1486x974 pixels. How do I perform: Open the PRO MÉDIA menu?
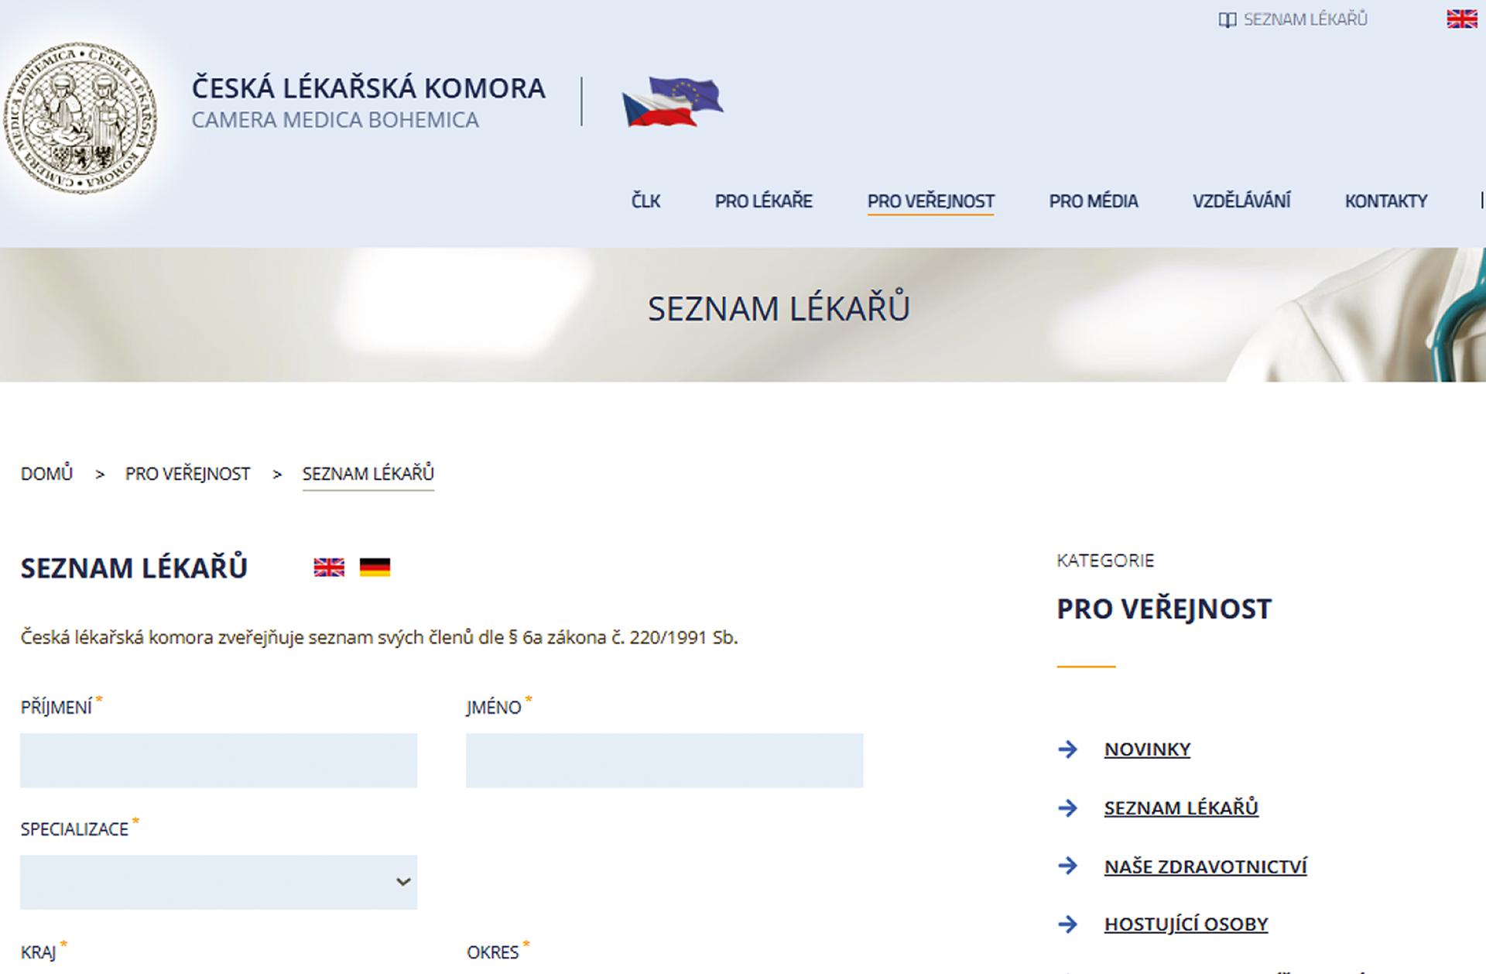point(1094,201)
